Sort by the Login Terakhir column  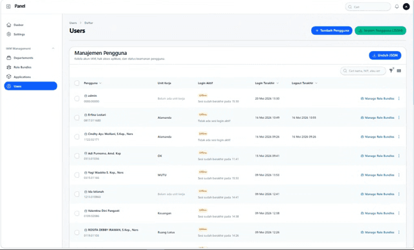[x=267, y=83]
